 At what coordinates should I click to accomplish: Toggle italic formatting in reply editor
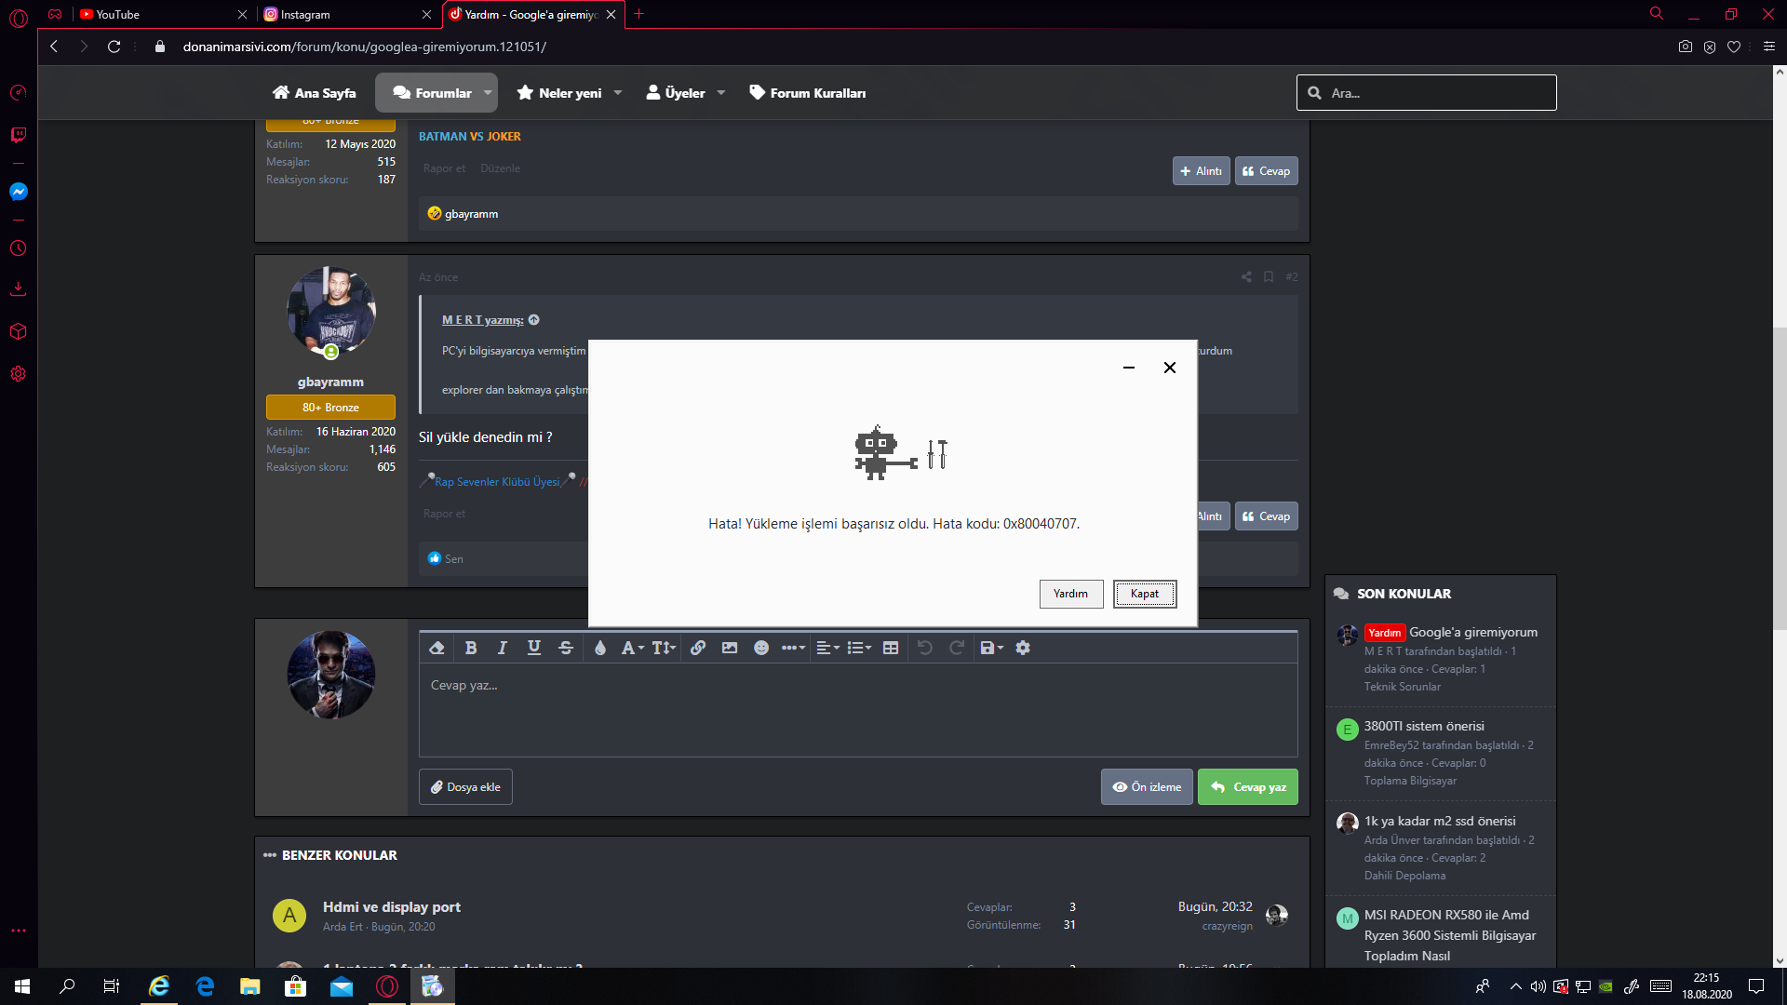click(x=503, y=648)
